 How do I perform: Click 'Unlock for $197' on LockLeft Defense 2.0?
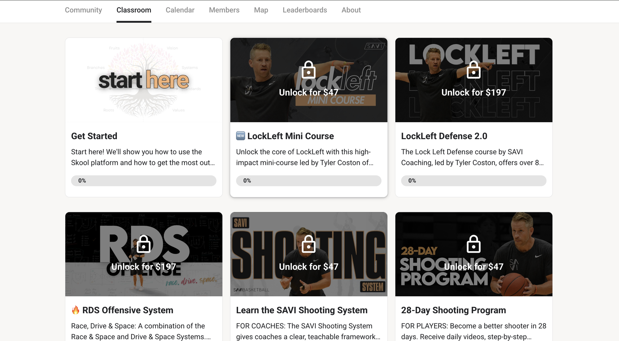pos(474,93)
